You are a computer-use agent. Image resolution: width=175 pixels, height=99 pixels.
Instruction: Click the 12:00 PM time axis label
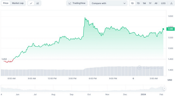[x=52, y=78]
